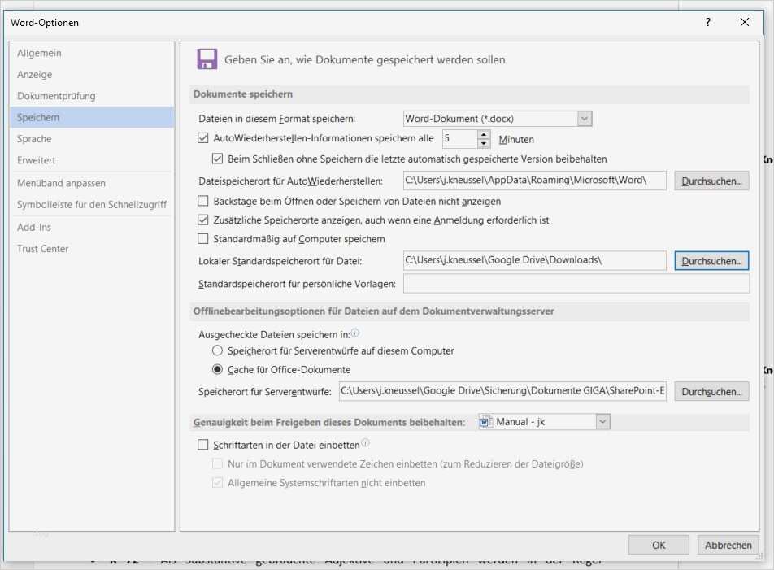Toggle AutoWiederherstellen-Informationen speichern checkbox
This screenshot has height=570, width=774.
(203, 138)
